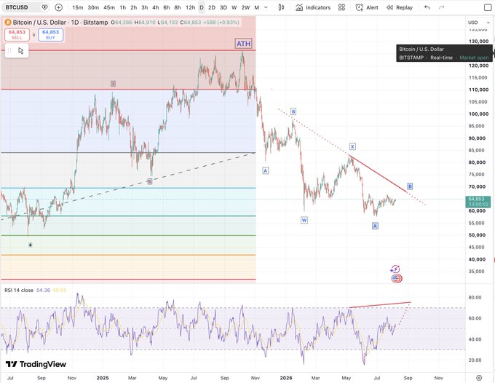495x383 pixels.
Task: Choose the 8h interval
Action: coord(178,7)
